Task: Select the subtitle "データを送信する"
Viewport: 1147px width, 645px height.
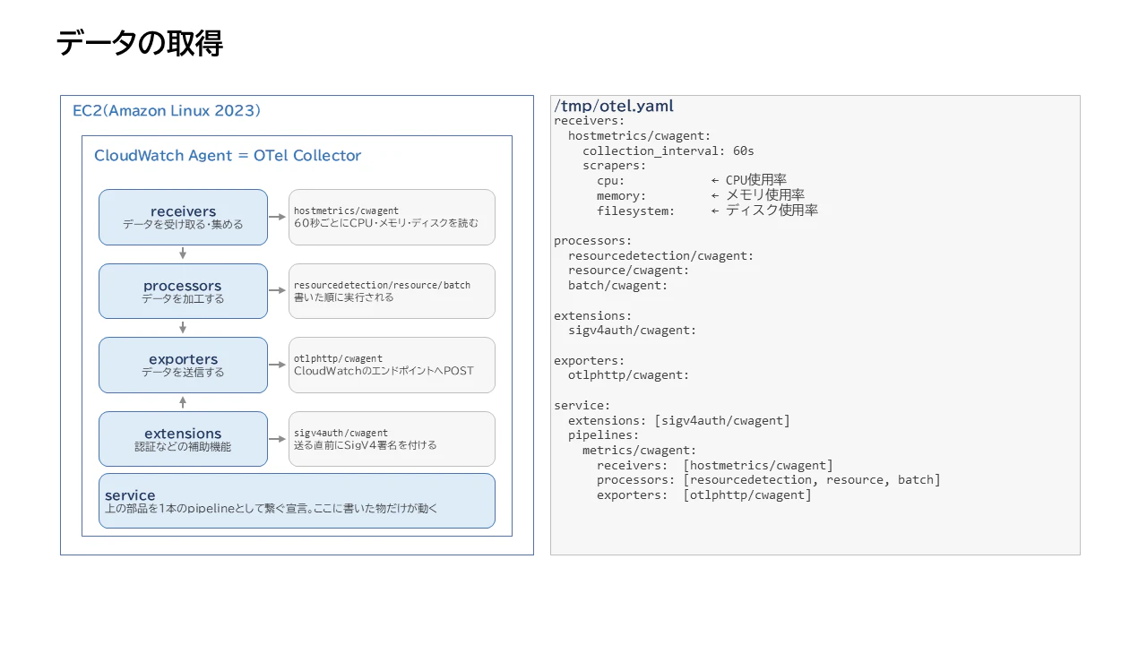Action: [183, 373]
